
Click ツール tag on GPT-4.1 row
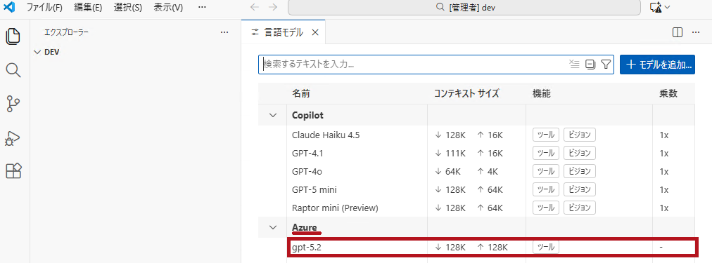[x=546, y=153]
